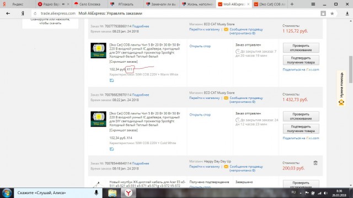353x198 pixels.
Task: Open the order note icon under Warm White item
Action: coord(111,80)
